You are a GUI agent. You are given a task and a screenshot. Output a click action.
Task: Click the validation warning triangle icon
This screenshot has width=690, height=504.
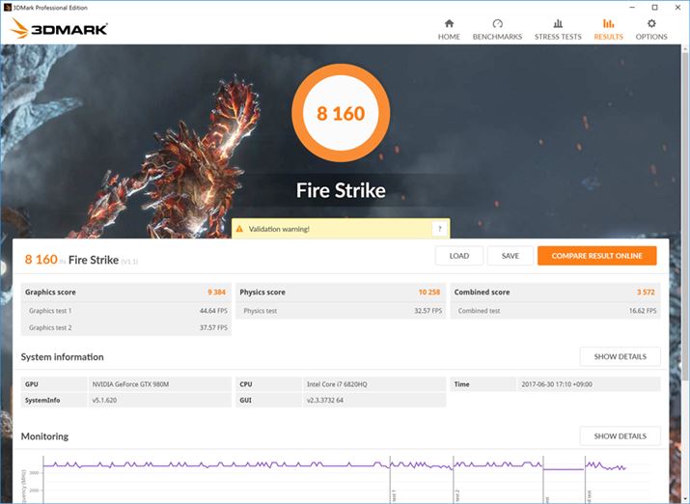click(x=239, y=229)
